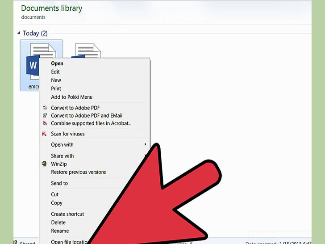The image size is (325, 244).
Task: Collapse the Today (2) group
Action: tap(19, 33)
